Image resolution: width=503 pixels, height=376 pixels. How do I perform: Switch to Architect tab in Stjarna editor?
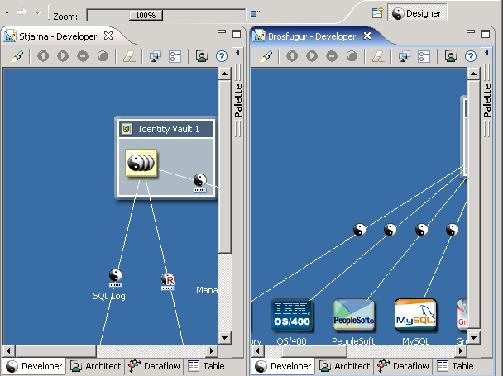click(96, 366)
